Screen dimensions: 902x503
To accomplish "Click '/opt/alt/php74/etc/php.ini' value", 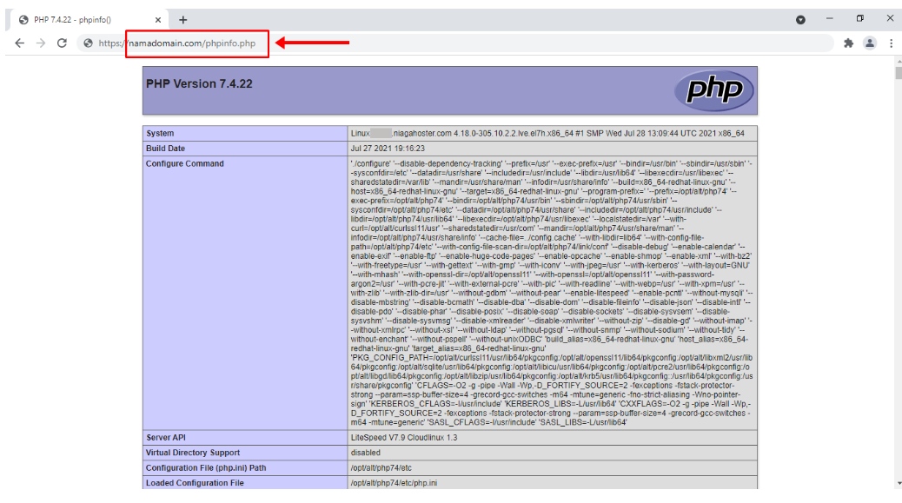I will tap(394, 483).
